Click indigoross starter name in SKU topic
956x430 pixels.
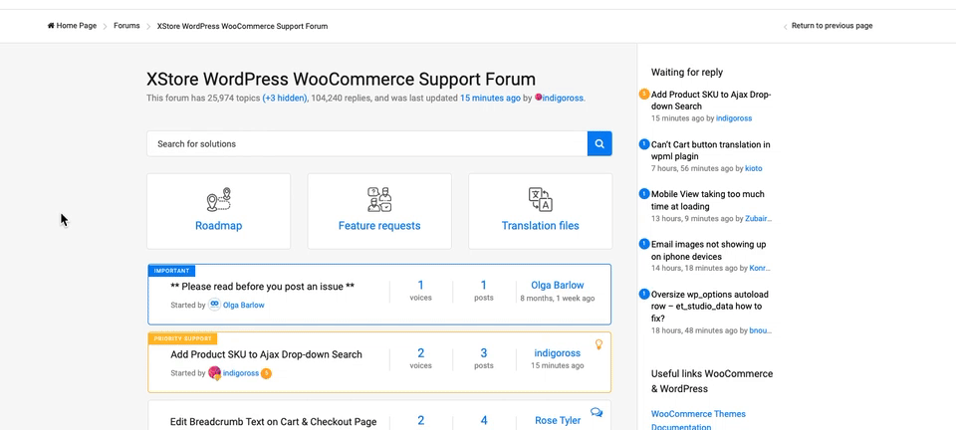(x=241, y=373)
